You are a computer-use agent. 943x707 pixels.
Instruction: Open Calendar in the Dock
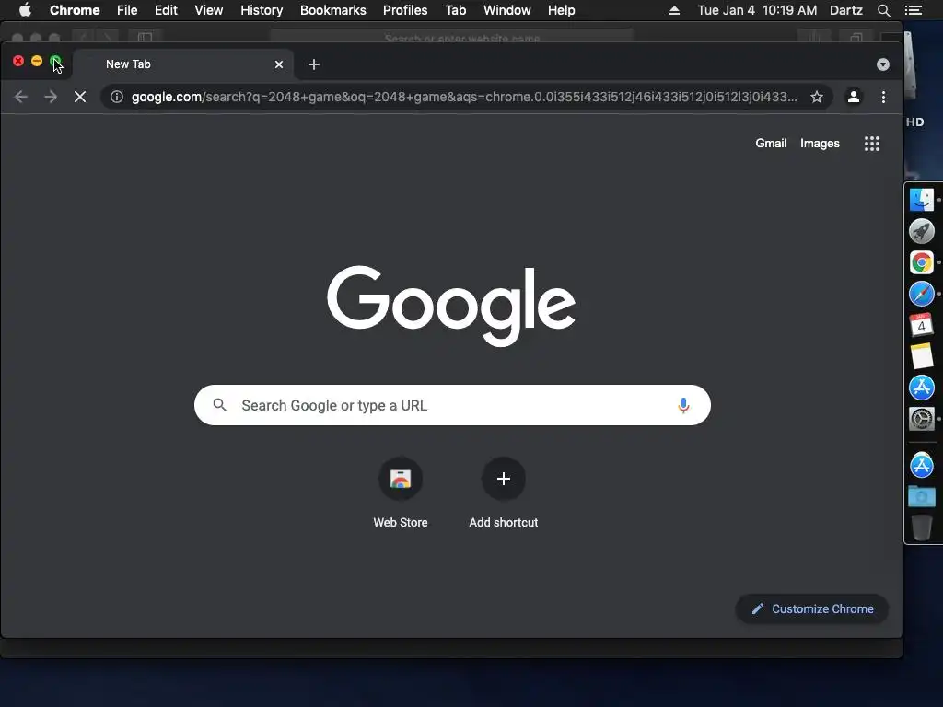pos(921,325)
